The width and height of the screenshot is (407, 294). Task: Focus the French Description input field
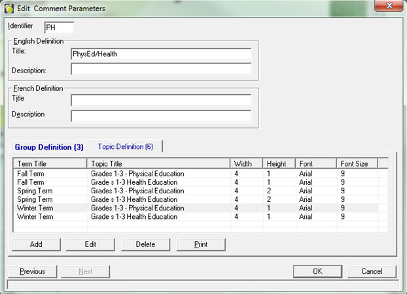(160, 116)
